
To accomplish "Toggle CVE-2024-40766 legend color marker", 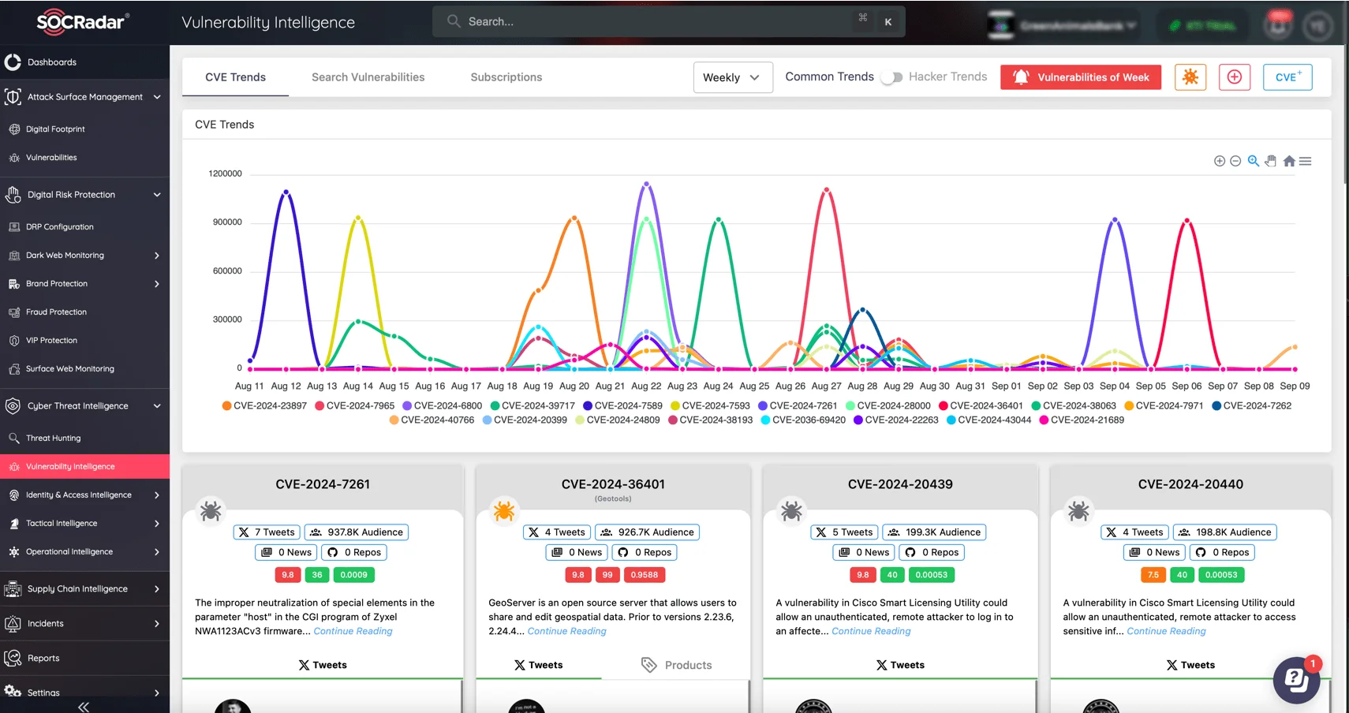I will [x=394, y=420].
